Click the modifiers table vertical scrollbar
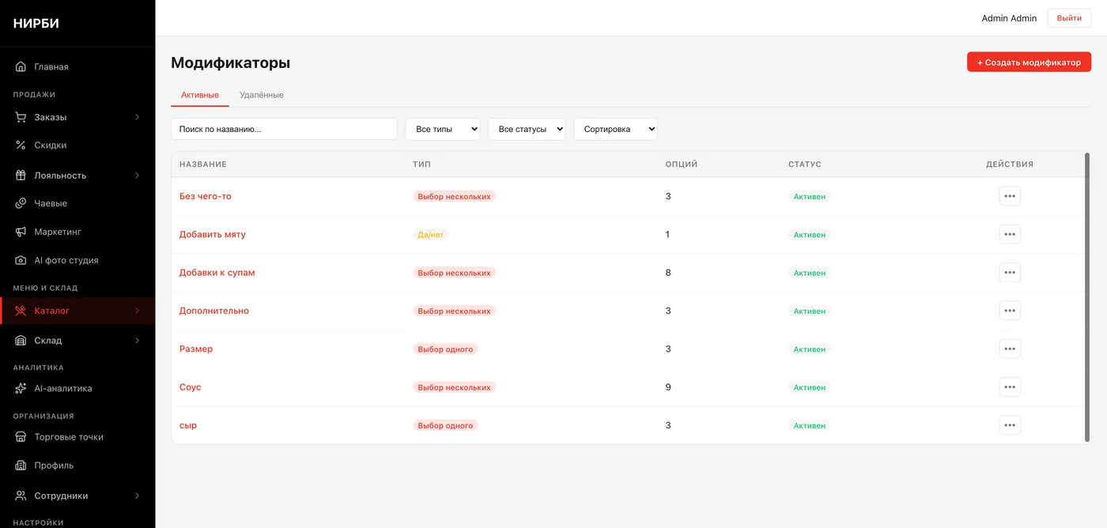Viewport: 1107px width, 528px height. [1087, 297]
